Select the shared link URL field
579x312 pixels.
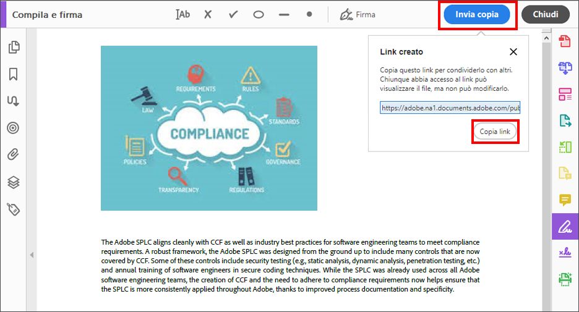point(450,108)
